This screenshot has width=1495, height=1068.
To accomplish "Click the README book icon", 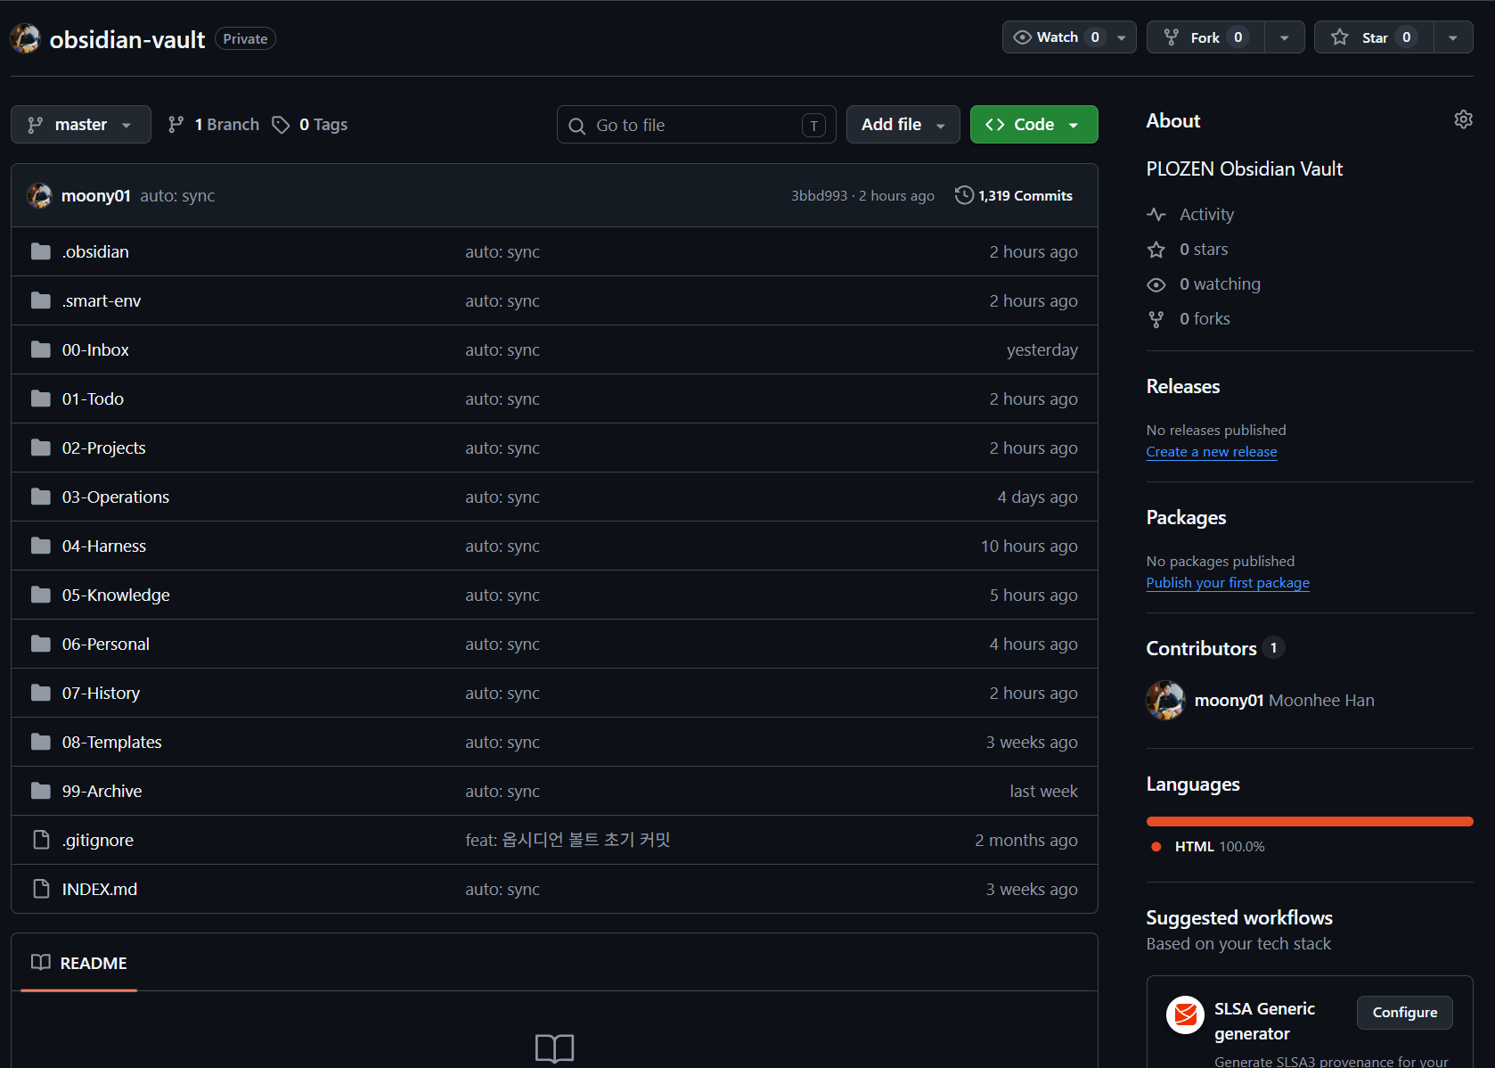I will pos(40,963).
